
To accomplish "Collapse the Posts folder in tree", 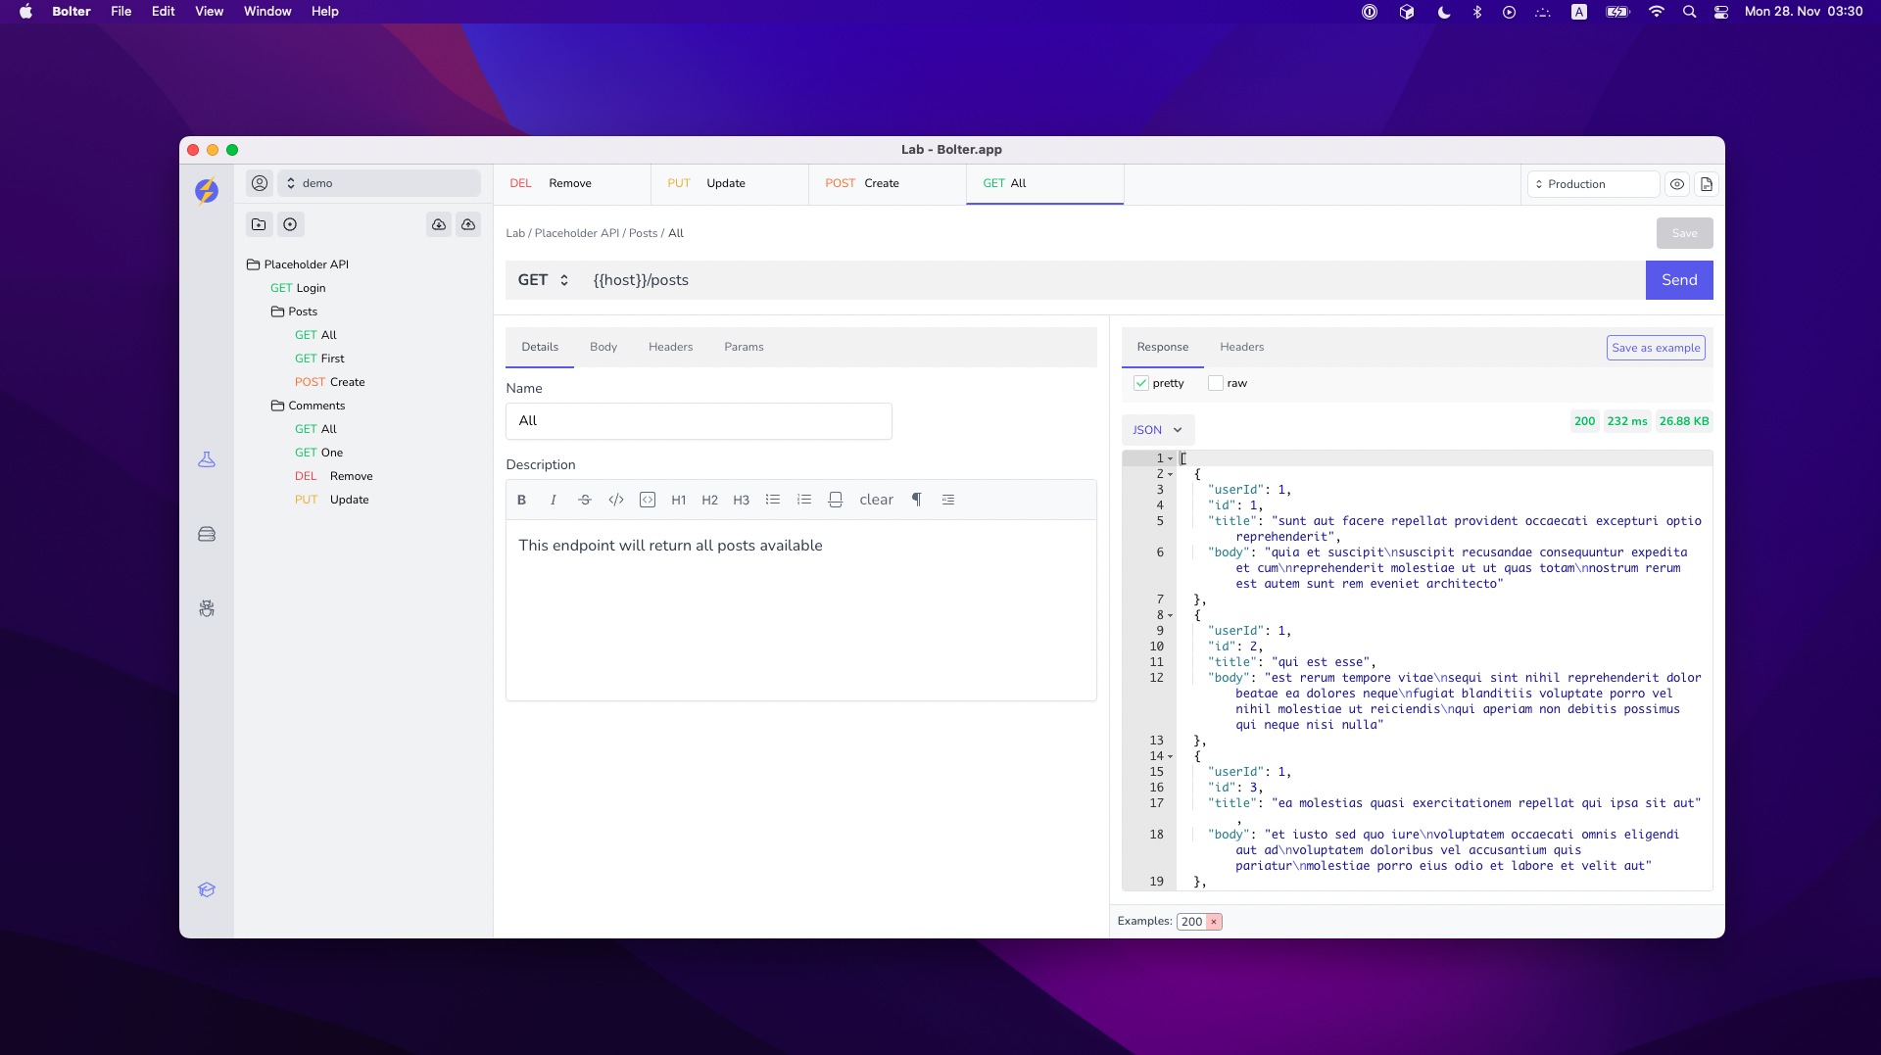I will pyautogui.click(x=294, y=312).
